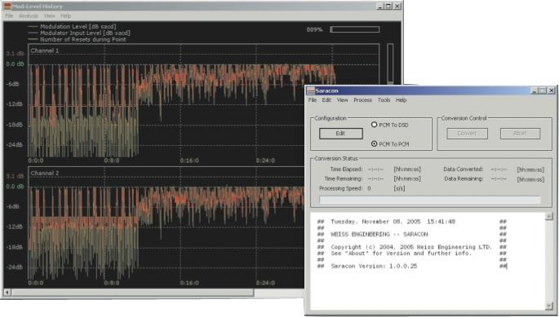This screenshot has height=317, width=559.
Task: Click the Channel 1 label in the graph
Action: 45,51
